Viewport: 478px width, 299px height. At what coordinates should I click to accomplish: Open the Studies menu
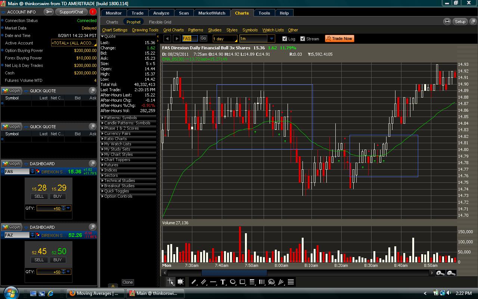point(215,30)
